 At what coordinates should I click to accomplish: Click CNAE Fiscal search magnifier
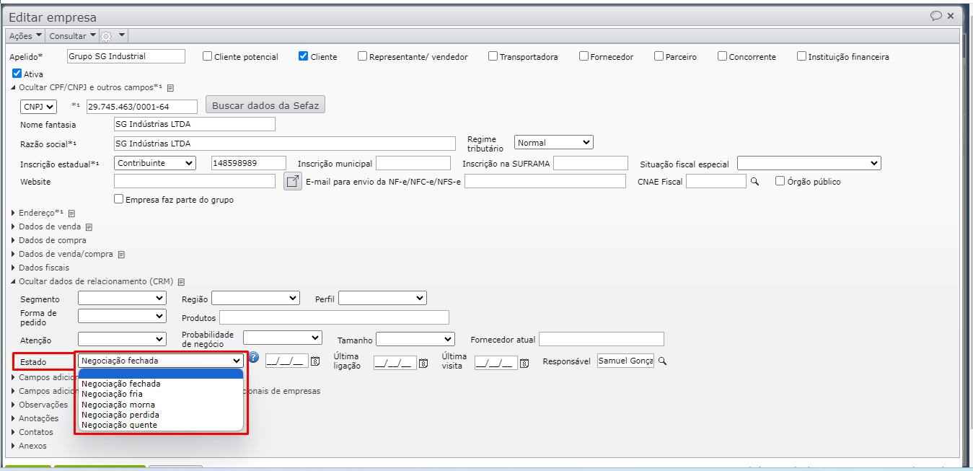755,182
